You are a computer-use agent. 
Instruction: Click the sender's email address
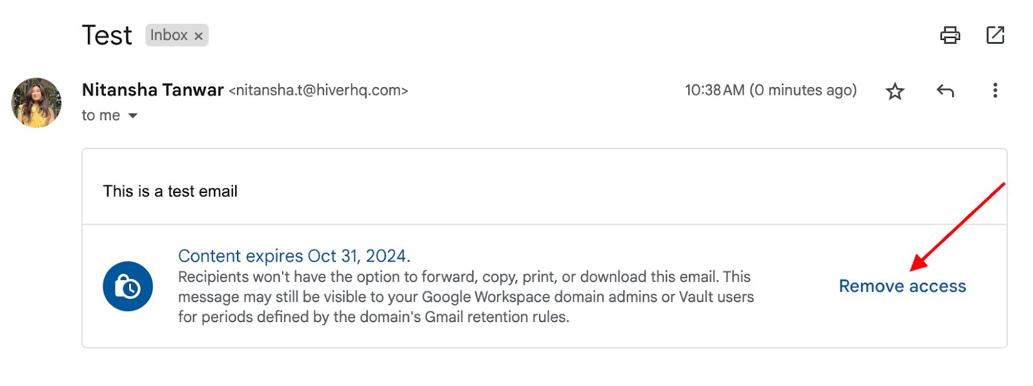click(x=318, y=90)
